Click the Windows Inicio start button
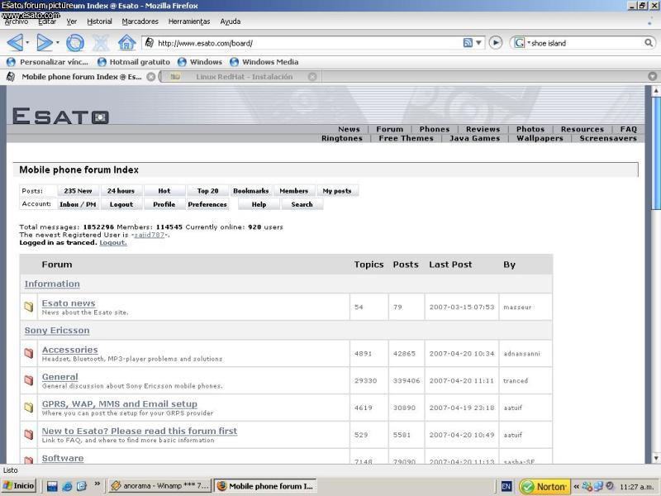 (18, 486)
